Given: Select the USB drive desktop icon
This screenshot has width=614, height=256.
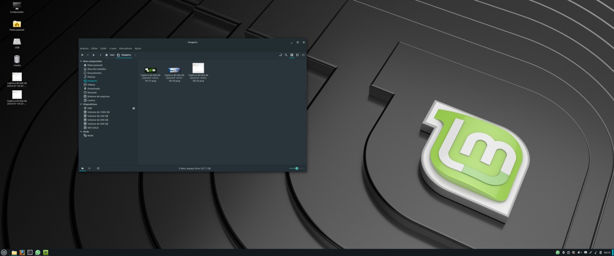Looking at the screenshot, I should pos(17,43).
